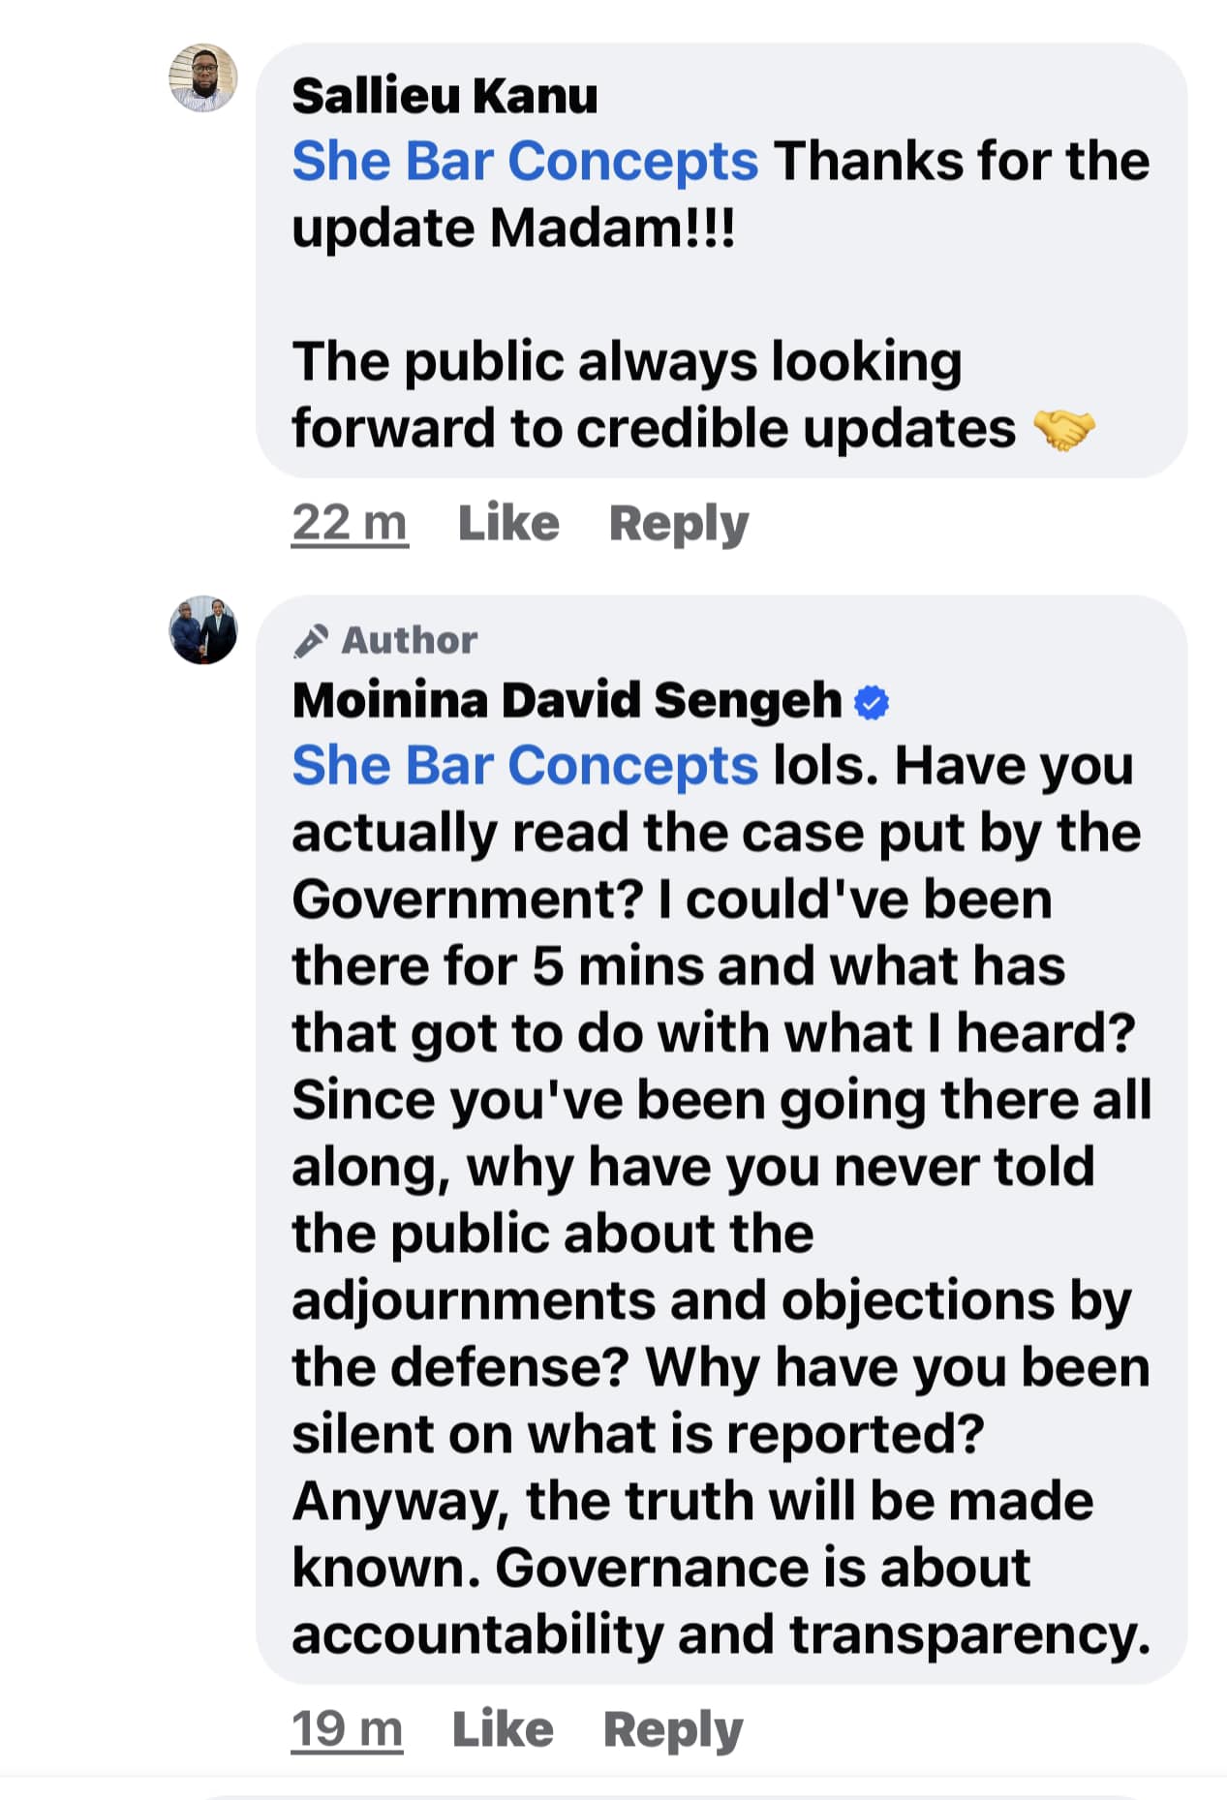Image resolution: width=1227 pixels, height=1800 pixels.
Task: Like Moinina David Sengeh's comment
Action: click(503, 1729)
